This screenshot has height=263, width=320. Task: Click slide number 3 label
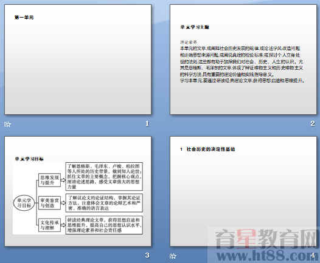point(147,255)
